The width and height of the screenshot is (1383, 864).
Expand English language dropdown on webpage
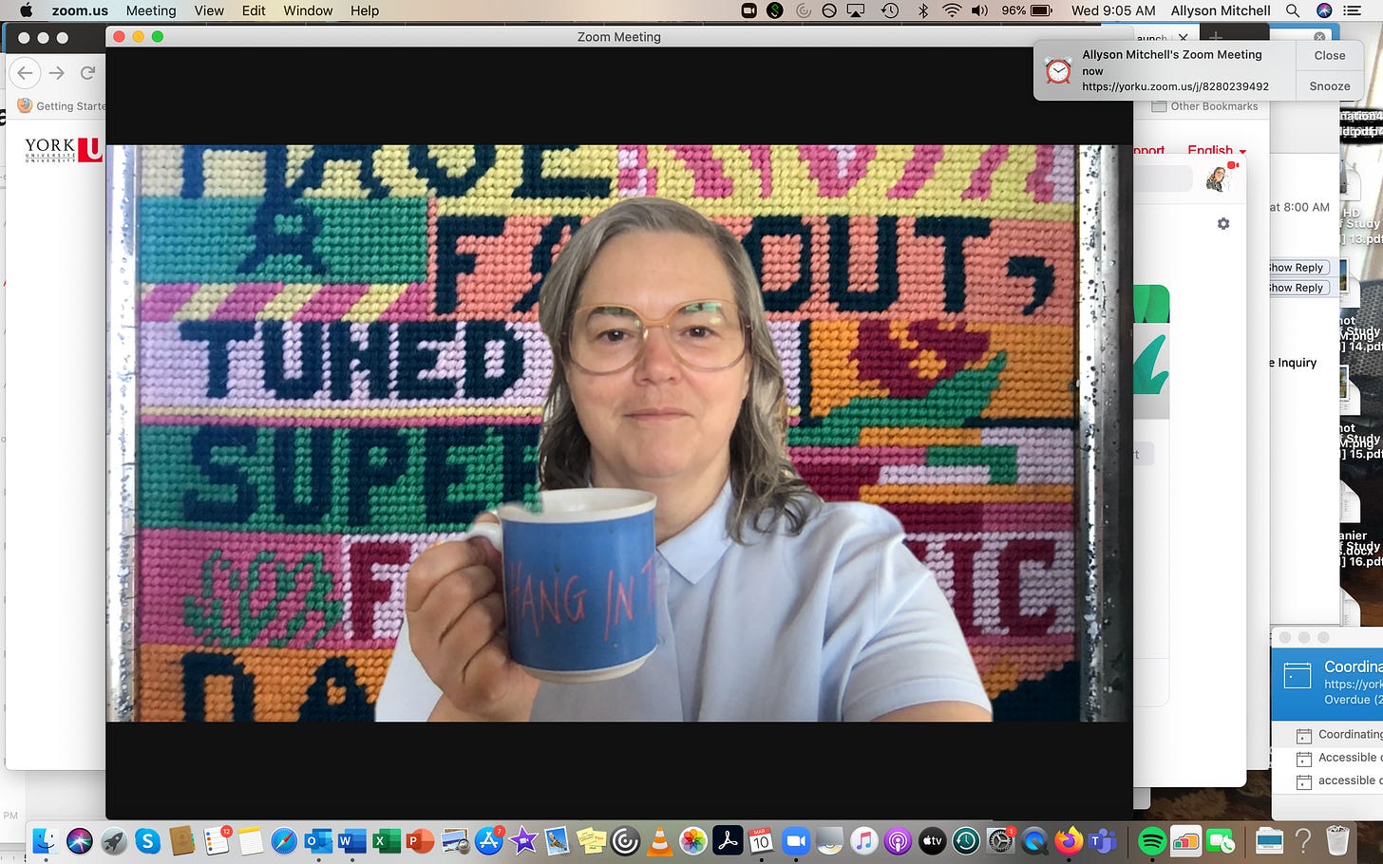pos(1217,149)
